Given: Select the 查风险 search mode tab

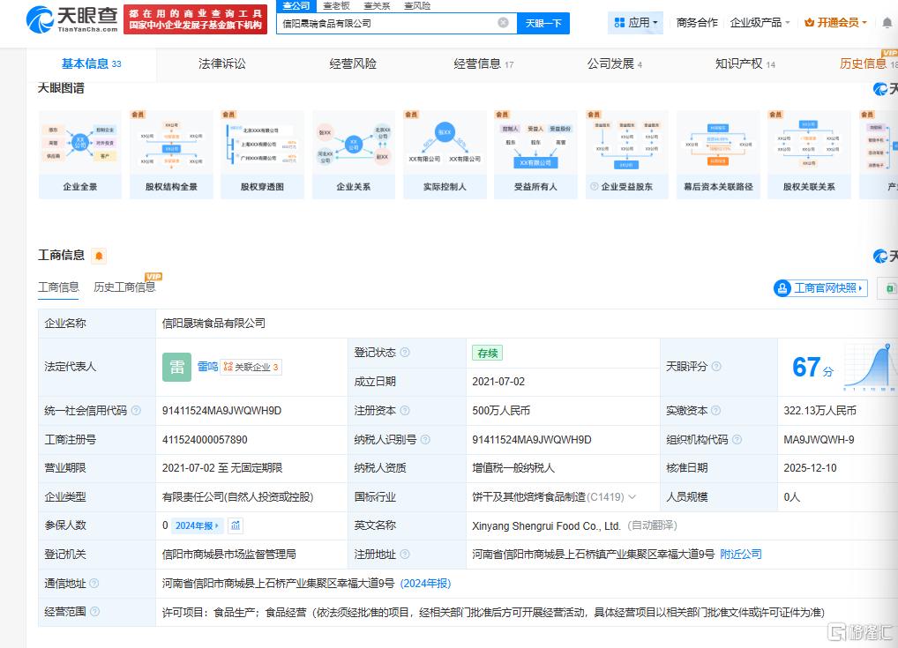Looking at the screenshot, I should (417, 5).
